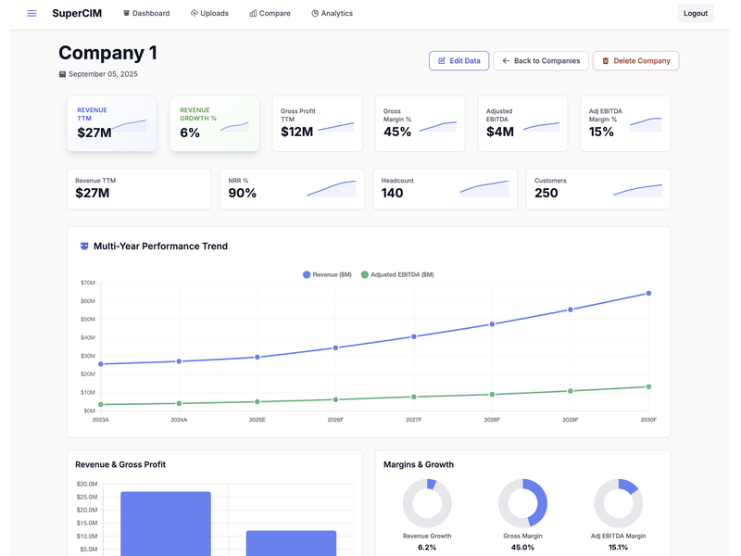741x556 pixels.
Task: Click the Analytics pie icon
Action: [315, 14]
